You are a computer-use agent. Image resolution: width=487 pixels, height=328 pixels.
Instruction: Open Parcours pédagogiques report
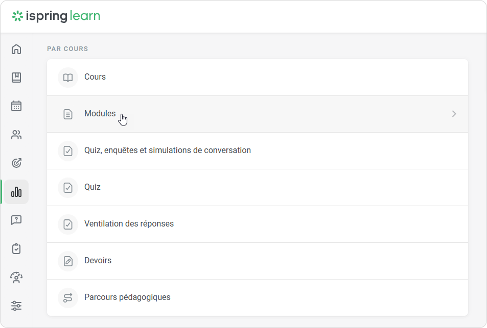point(127,297)
